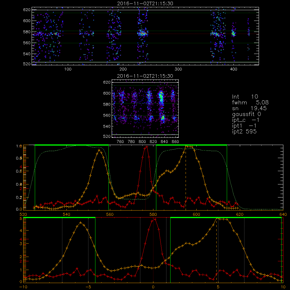Click x-axis label '400' of top spectrogram
Viewport: 290px width, 290px height.
[233, 69]
